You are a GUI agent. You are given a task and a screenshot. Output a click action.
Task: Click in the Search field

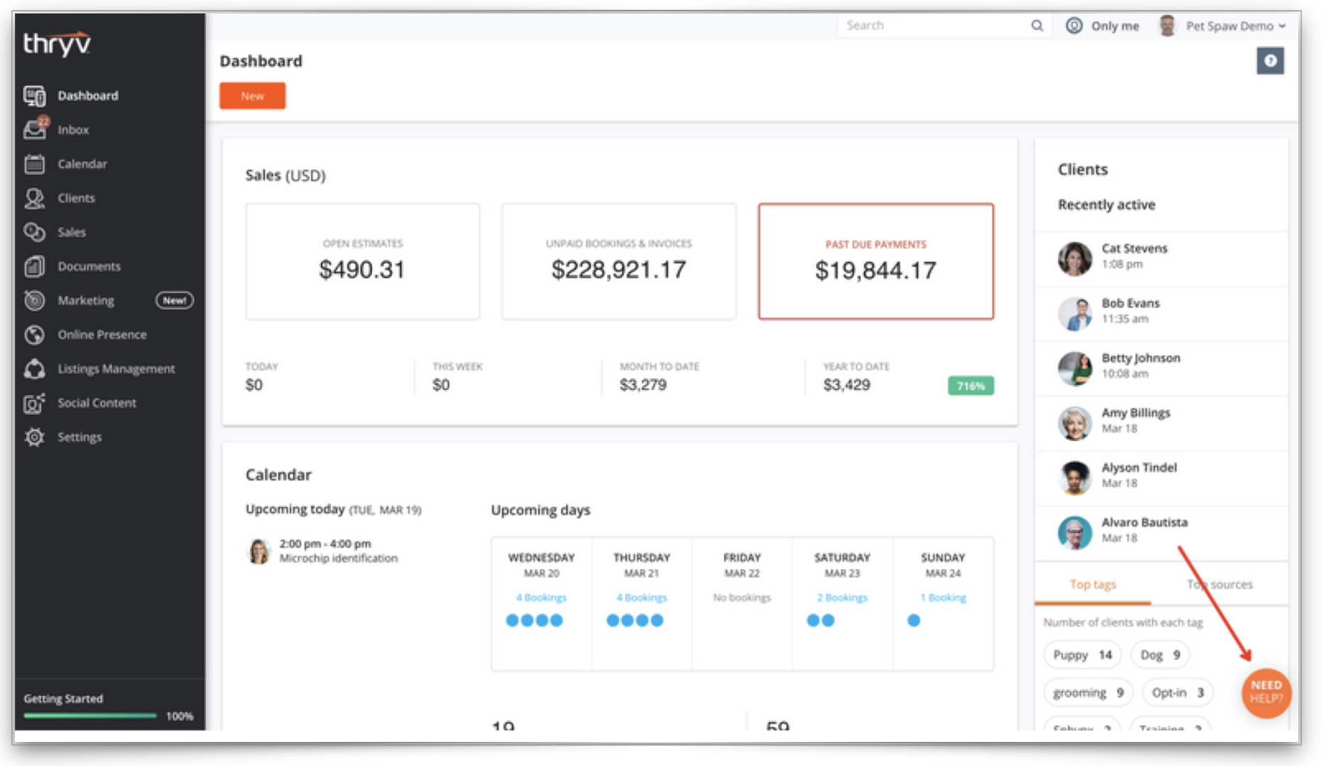click(x=935, y=25)
